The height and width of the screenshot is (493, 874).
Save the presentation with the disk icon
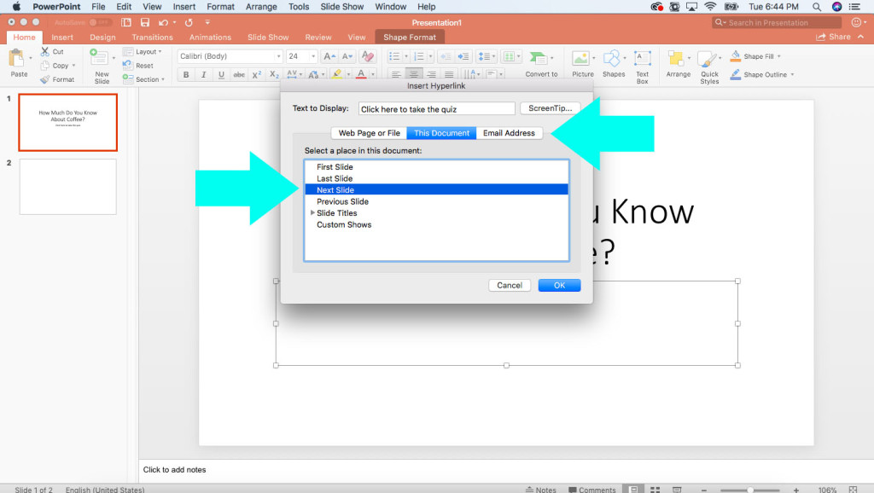[x=145, y=22]
